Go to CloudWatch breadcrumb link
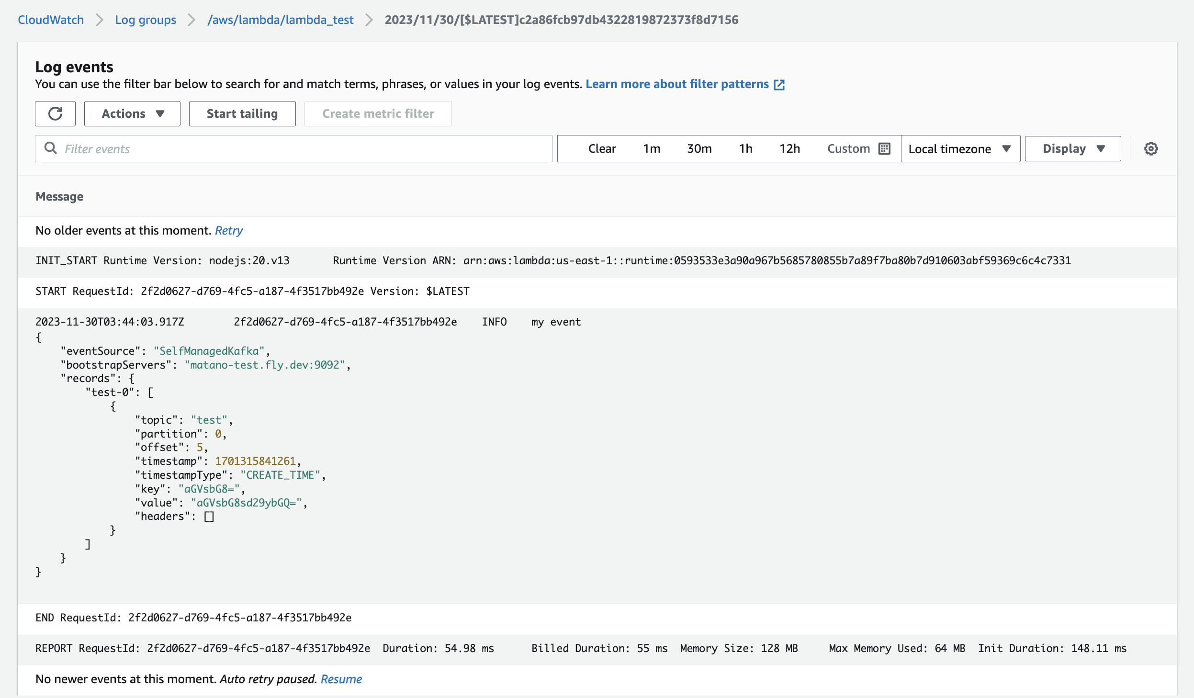This screenshot has height=698, width=1194. (x=51, y=20)
